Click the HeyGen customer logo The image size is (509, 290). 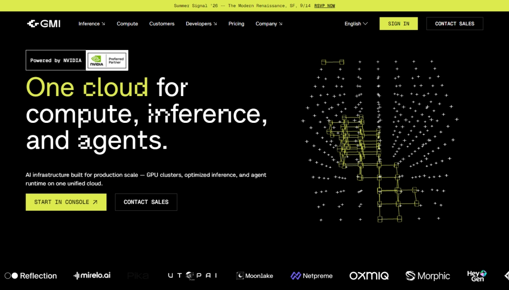tap(477, 276)
